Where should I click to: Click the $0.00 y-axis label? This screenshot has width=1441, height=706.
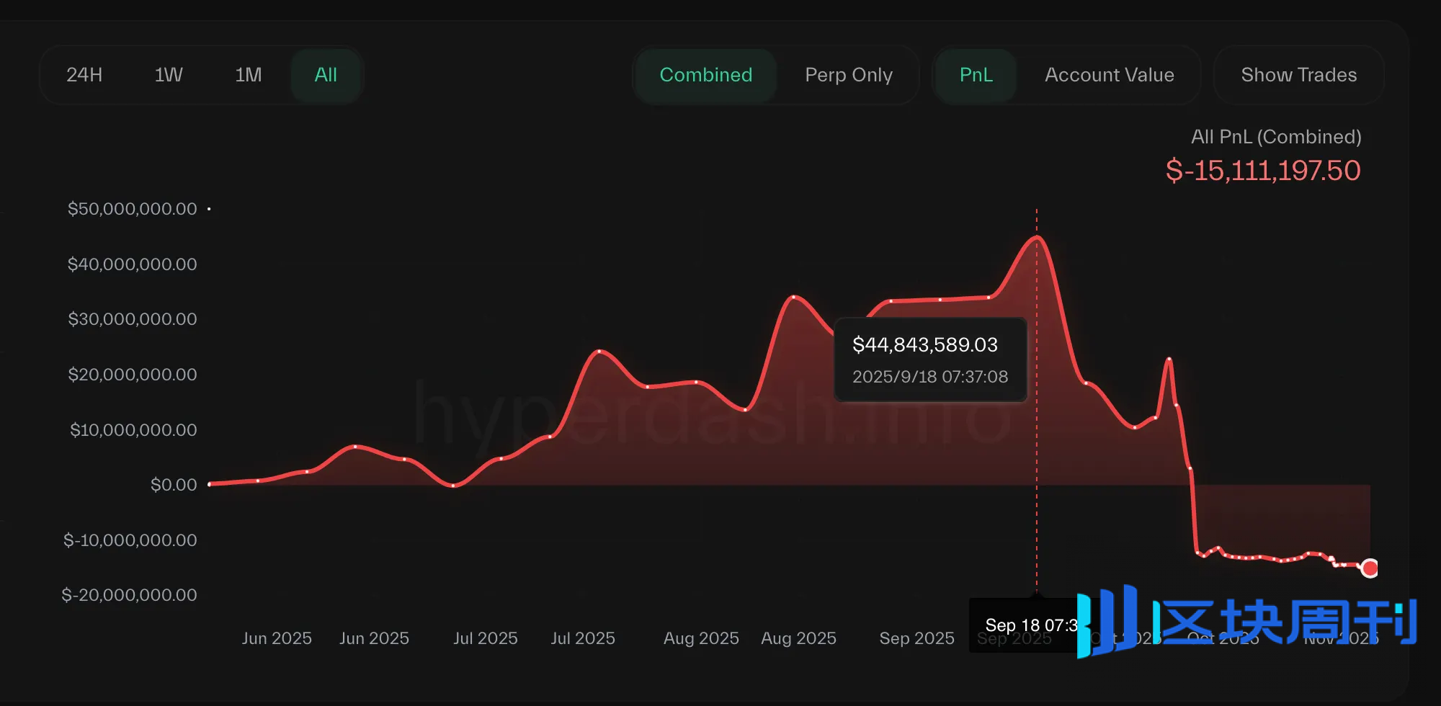pyautogui.click(x=173, y=485)
